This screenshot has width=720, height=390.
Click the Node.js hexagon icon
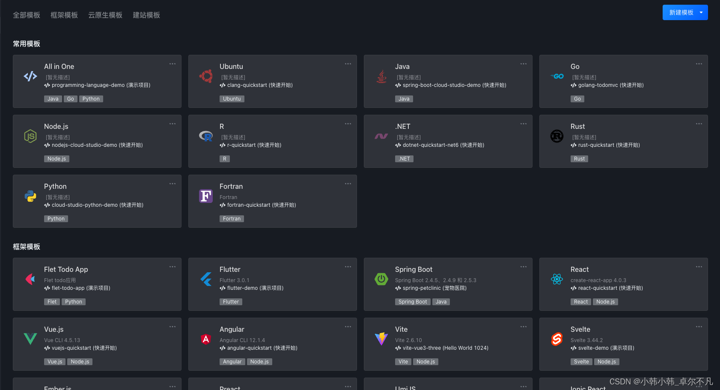coord(30,136)
